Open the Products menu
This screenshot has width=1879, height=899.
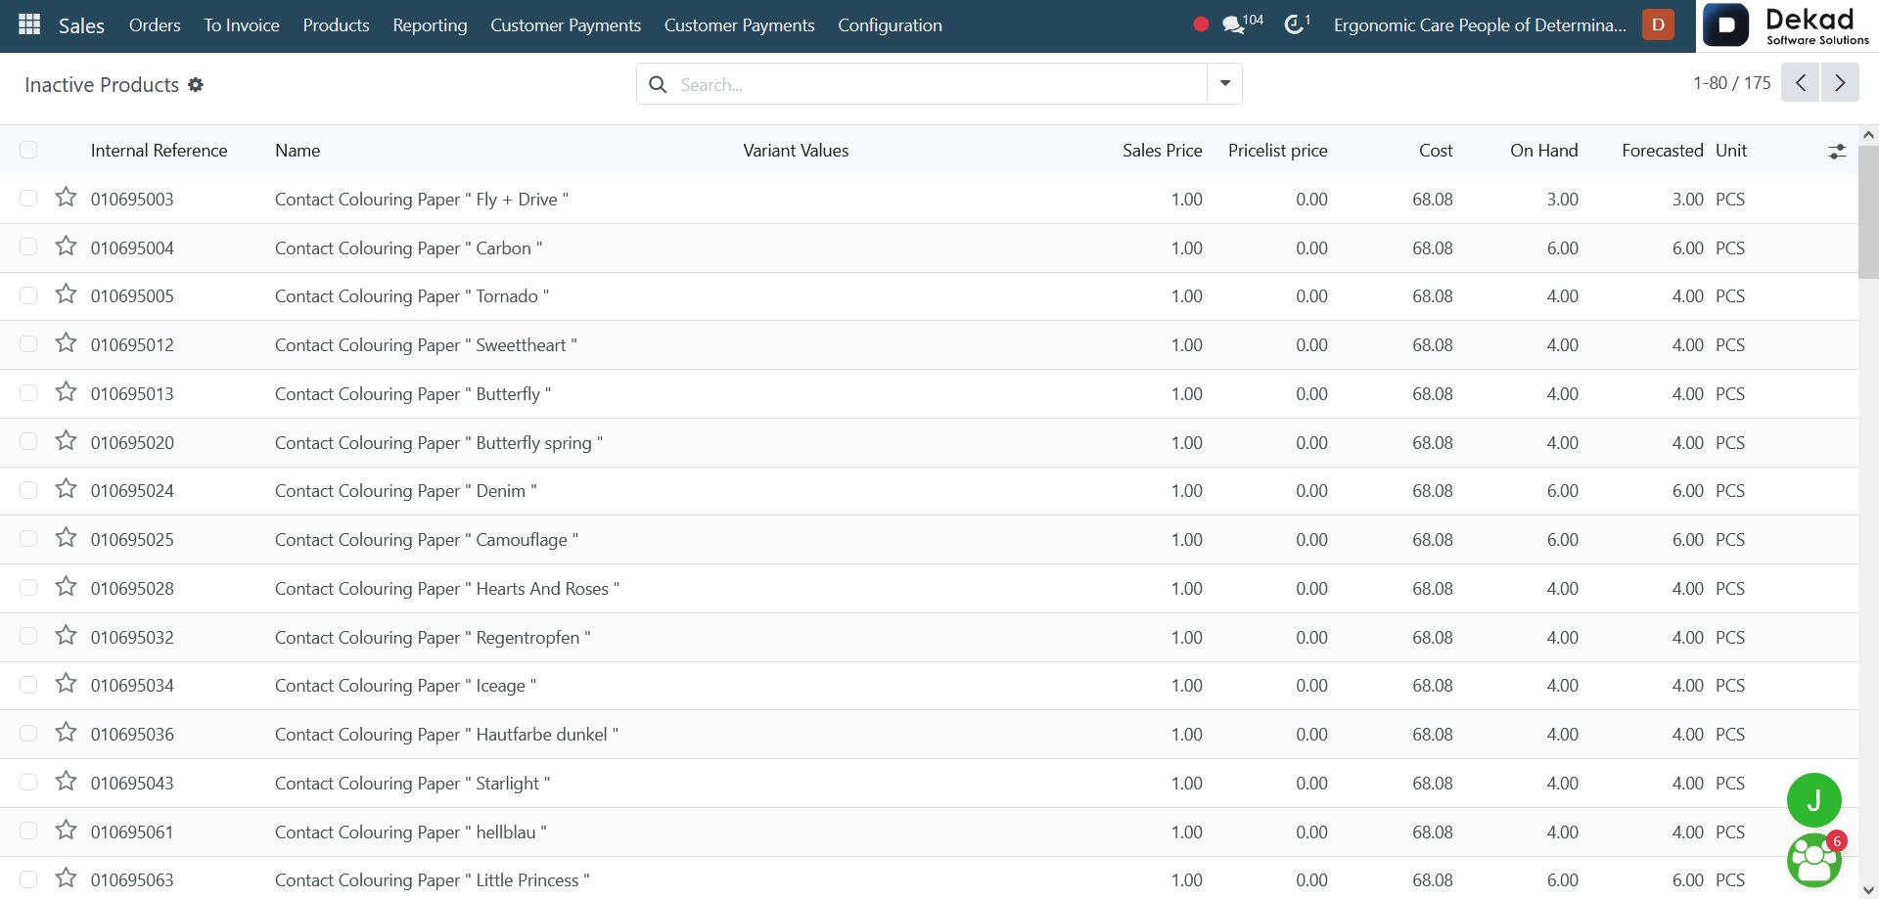tap(336, 25)
